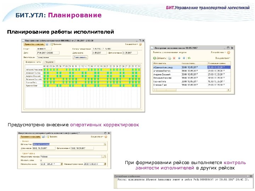Viewport: 255px width, 191px height.
Task: Click right arrow of schedule table scrollbar
Action: point(229,90)
